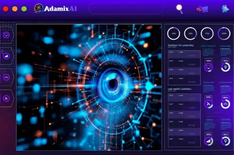Select the crossed tools icon in left sidebar
Viewport: 234px width, 155px height.
(x=6, y=98)
